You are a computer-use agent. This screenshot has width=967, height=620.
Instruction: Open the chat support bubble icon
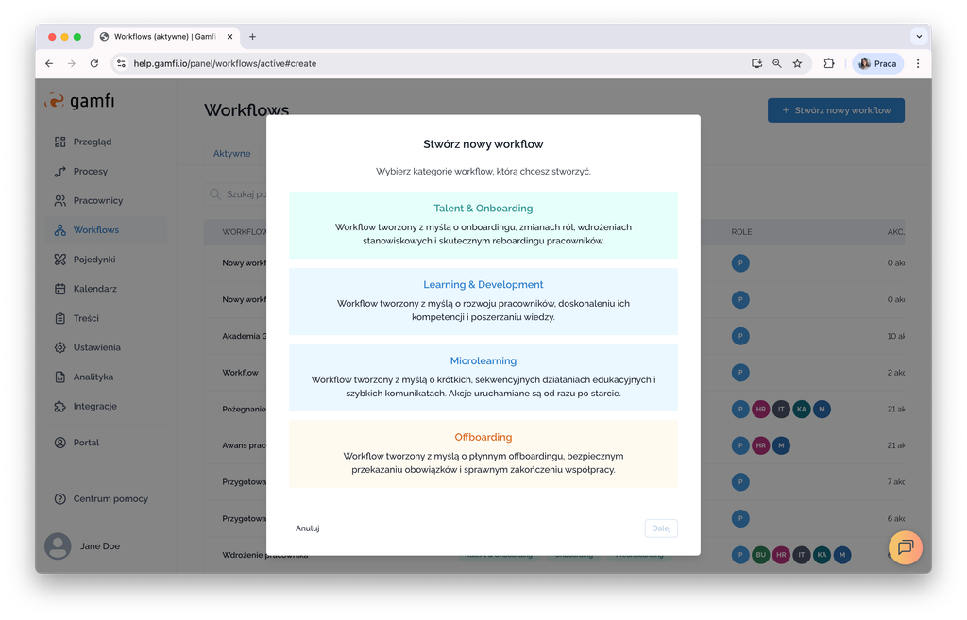pos(905,547)
